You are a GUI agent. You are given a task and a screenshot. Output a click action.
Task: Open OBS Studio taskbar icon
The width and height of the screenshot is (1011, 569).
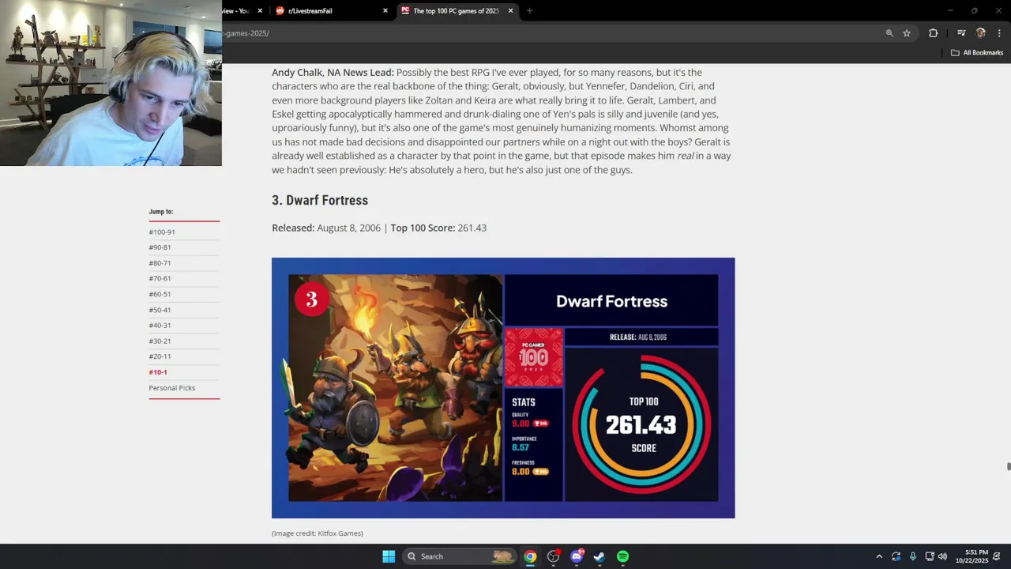point(554,556)
